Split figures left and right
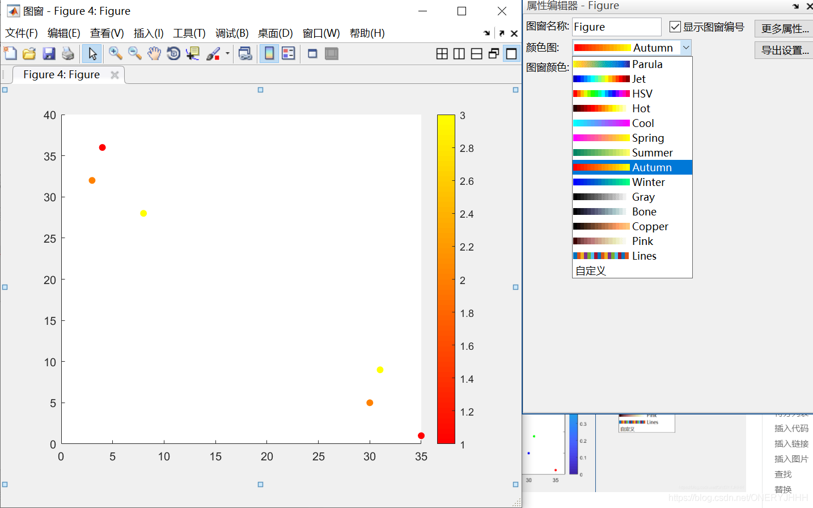Image resolution: width=813 pixels, height=508 pixels. [459, 54]
